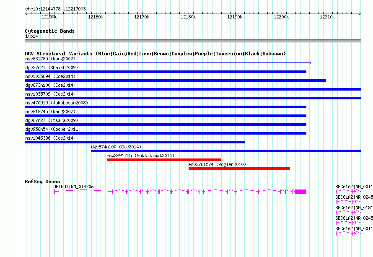373x257 pixels.
Task: Click the blue bar for dgv673n100
Action: click(193, 89)
